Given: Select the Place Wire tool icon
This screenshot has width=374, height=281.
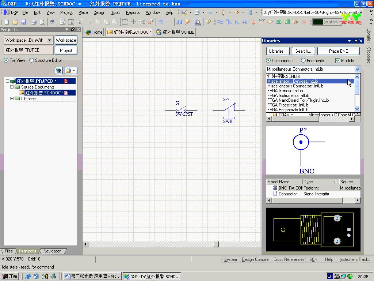Looking at the screenshot, I should point(220,22).
